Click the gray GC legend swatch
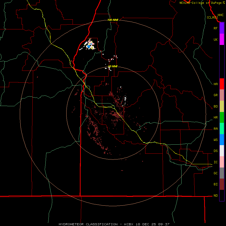 coord(222,173)
